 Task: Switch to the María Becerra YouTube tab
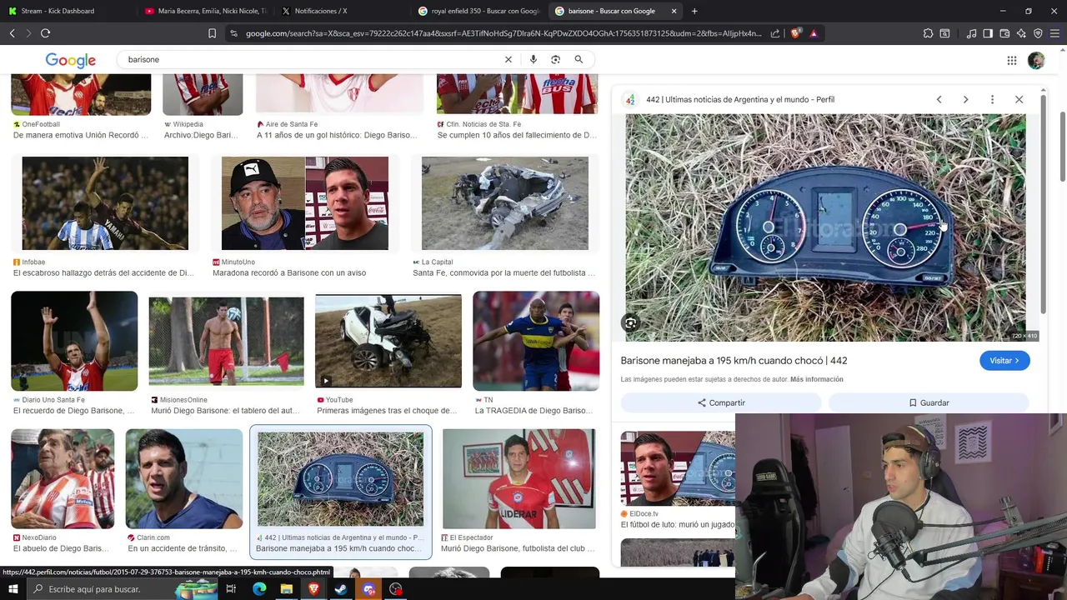point(204,11)
